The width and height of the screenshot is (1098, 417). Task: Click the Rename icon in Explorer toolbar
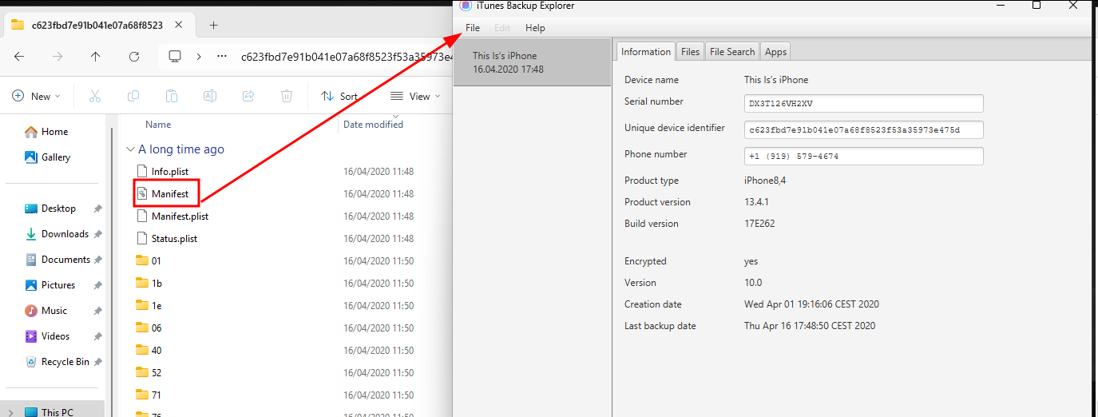210,96
